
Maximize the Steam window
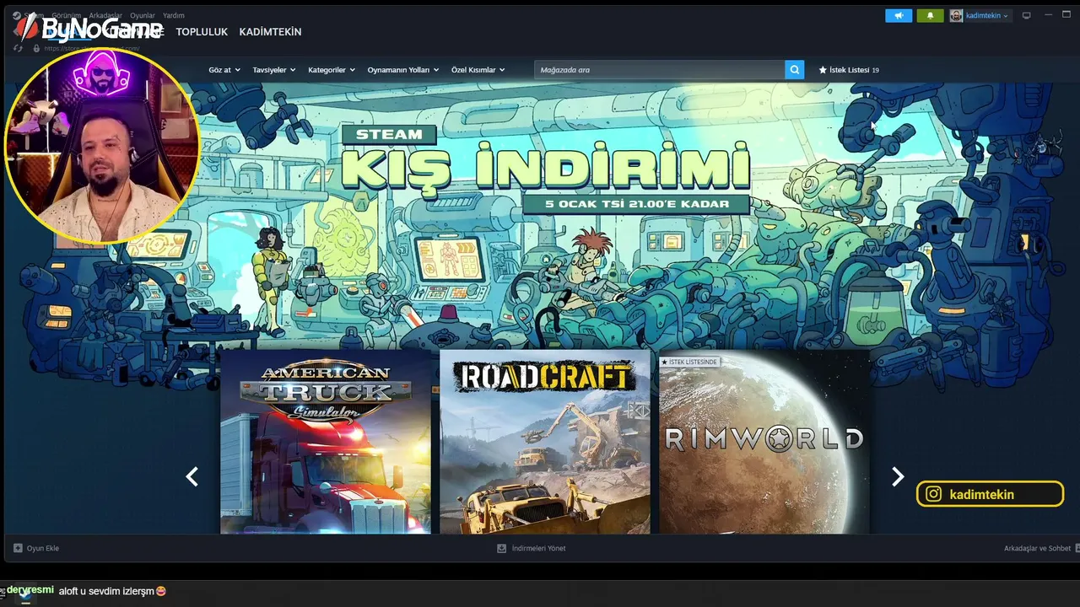click(x=1066, y=15)
